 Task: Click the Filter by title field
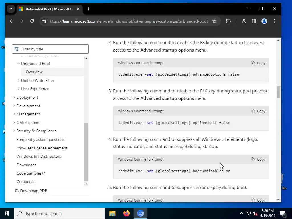coord(50,49)
